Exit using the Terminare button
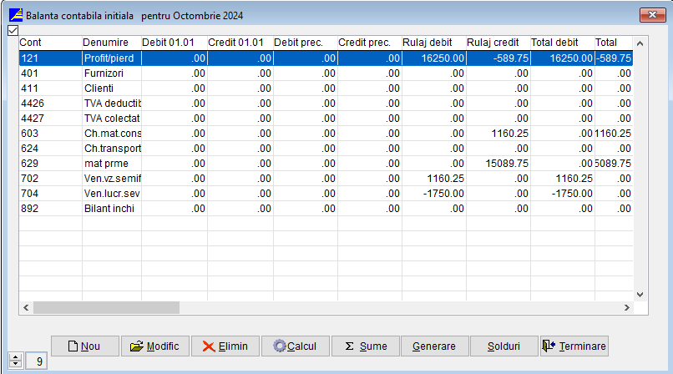The image size is (673, 374). [574, 346]
